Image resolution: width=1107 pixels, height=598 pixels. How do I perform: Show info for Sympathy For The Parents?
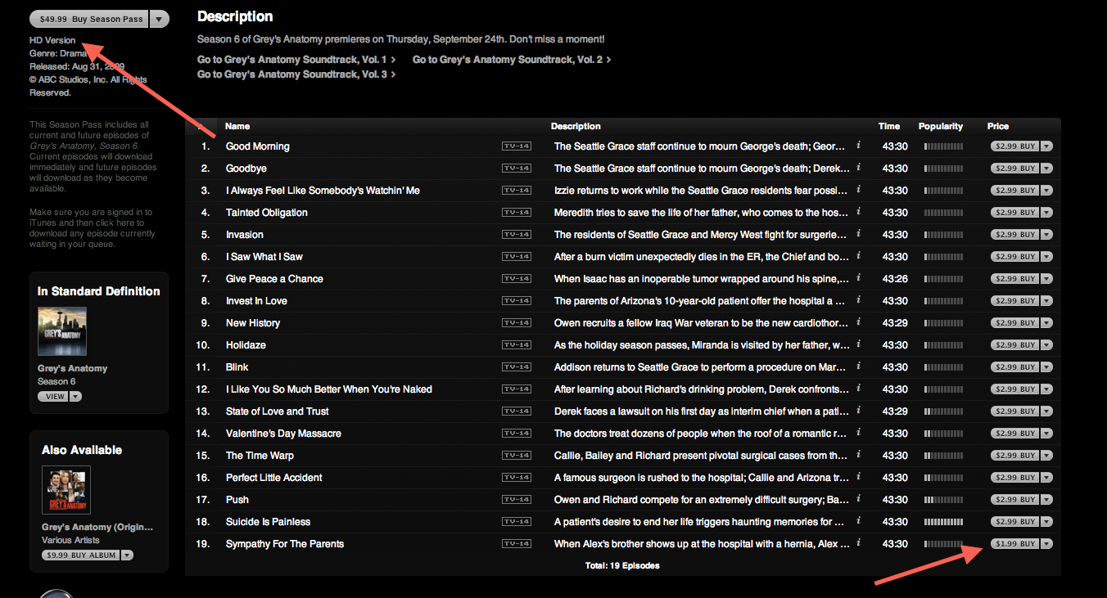point(858,543)
